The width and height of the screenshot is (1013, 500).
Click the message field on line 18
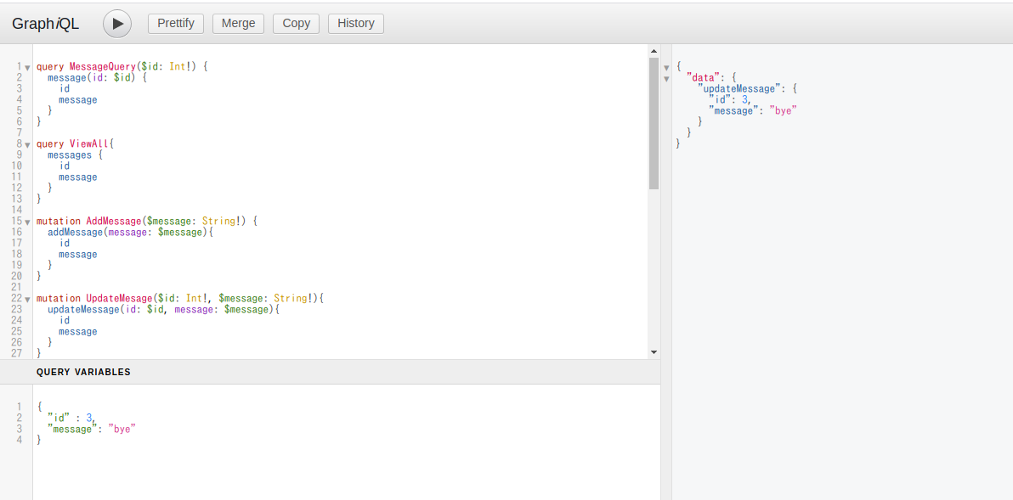pos(77,255)
